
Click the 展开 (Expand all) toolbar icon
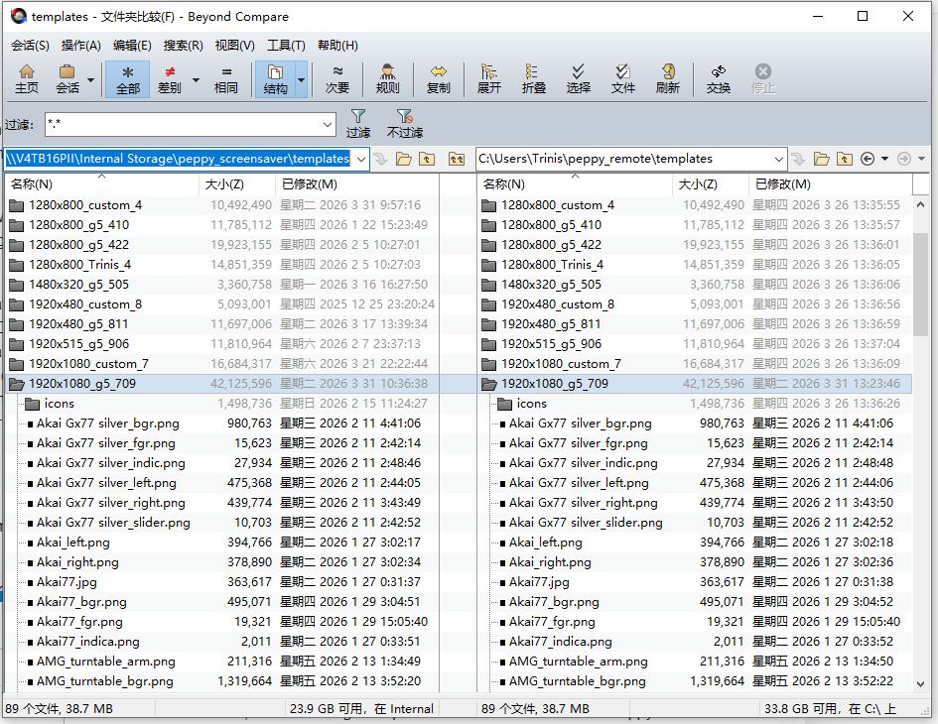[x=489, y=78]
